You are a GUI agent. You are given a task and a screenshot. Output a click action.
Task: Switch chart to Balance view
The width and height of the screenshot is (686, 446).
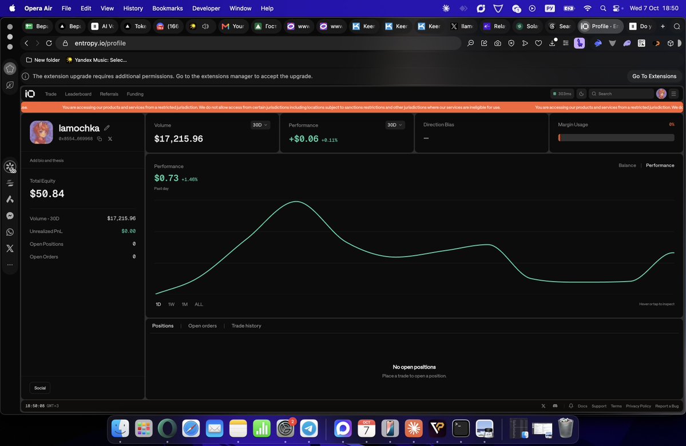click(627, 165)
